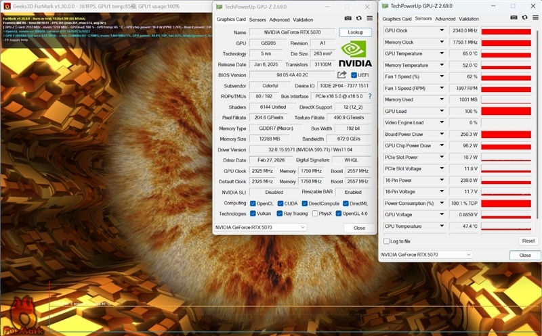Image resolution: width=542 pixels, height=336 pixels.
Task: Toggle the UEFI checkbox
Action: point(354,75)
